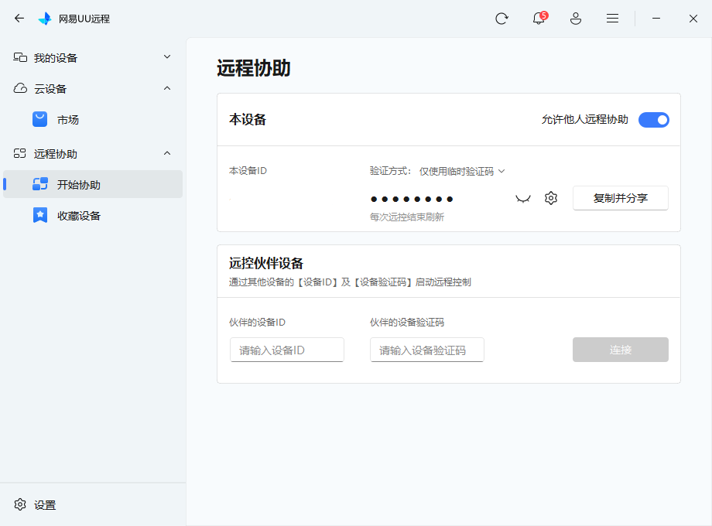Click the back arrow at top left
The image size is (712, 526).
[x=19, y=18]
